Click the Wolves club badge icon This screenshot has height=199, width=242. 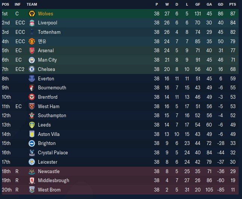[32, 14]
